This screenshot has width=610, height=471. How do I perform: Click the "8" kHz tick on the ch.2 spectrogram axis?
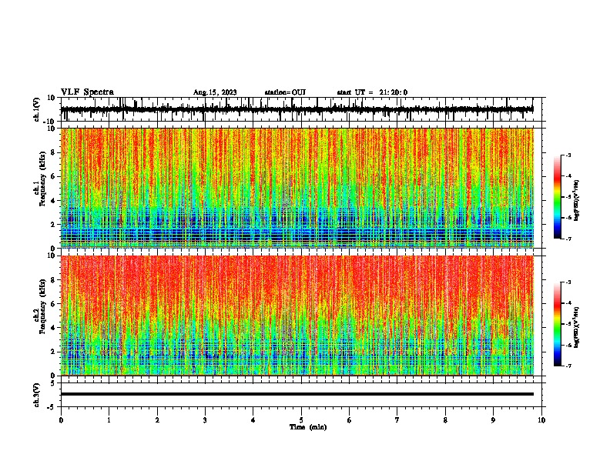click(x=53, y=280)
